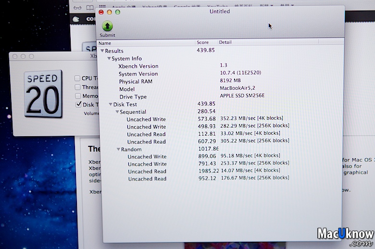Uncheck the Disk Test checkbox

pos(78,105)
